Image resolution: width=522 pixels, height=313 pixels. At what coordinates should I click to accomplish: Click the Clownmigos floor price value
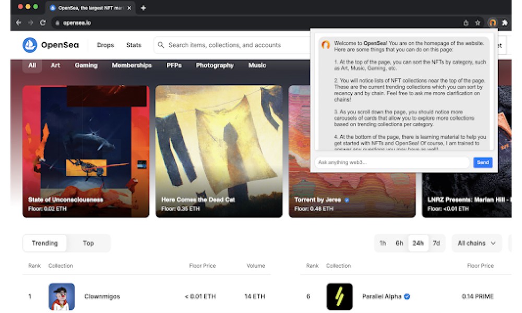tap(200, 296)
